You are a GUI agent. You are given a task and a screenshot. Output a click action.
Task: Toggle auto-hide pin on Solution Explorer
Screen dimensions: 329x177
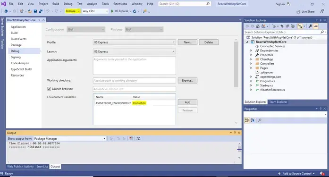pos(321,20)
